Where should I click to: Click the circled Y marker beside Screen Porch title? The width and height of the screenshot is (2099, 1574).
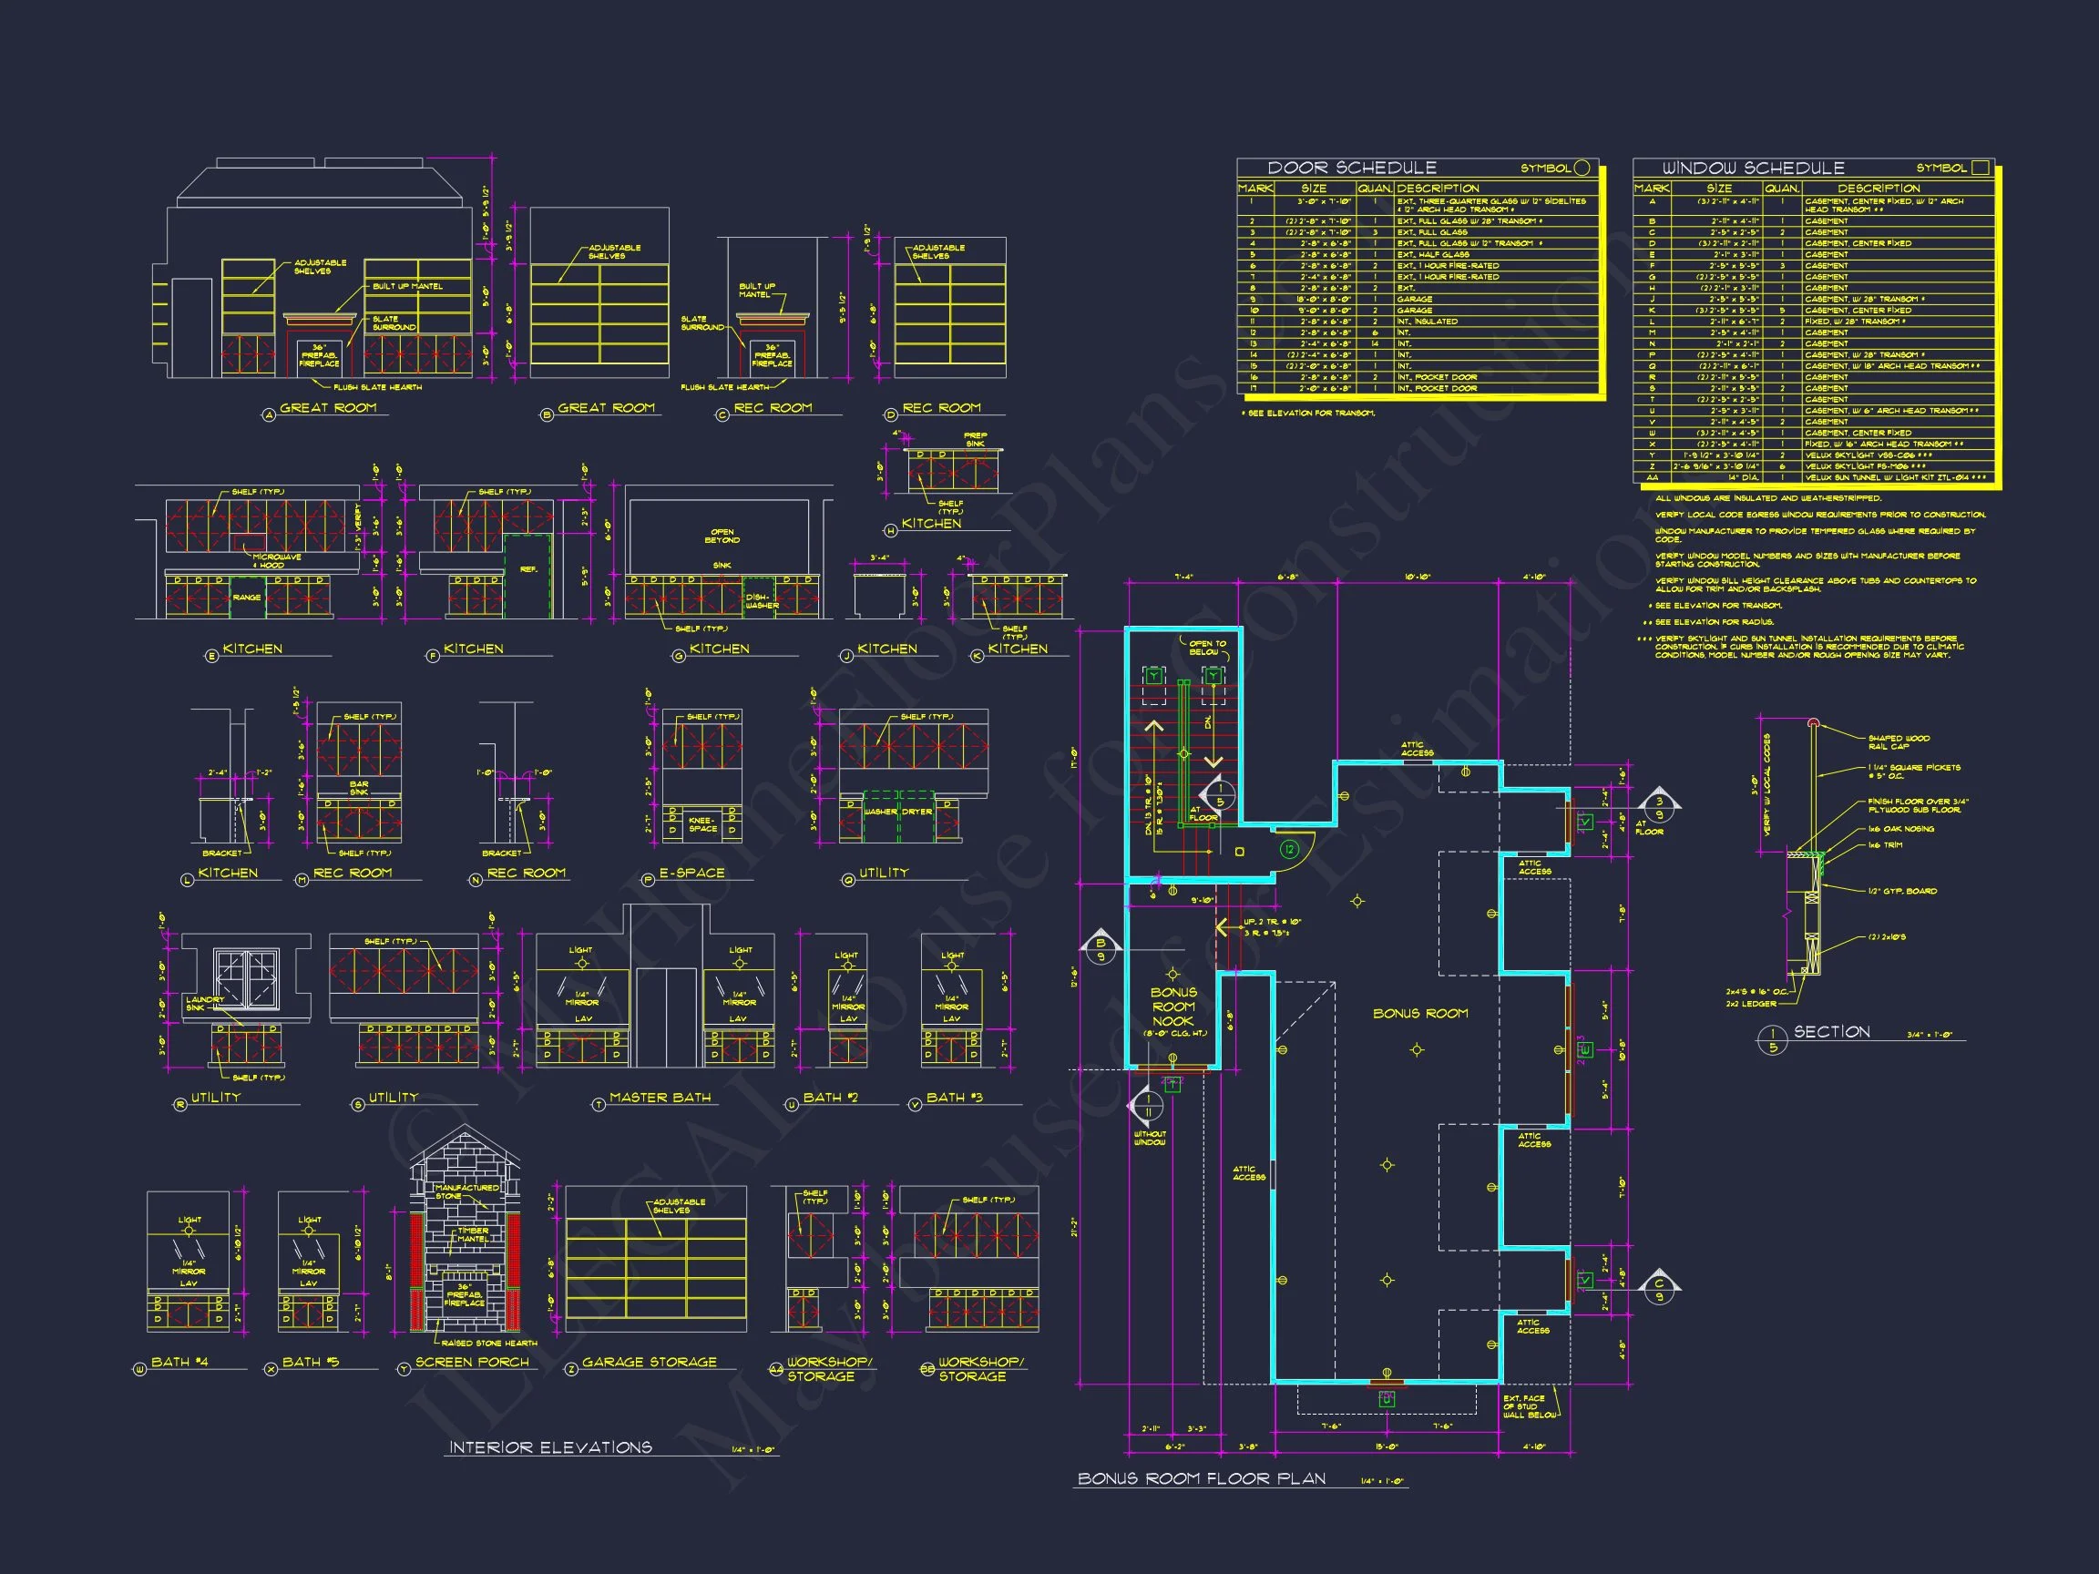(x=404, y=1369)
